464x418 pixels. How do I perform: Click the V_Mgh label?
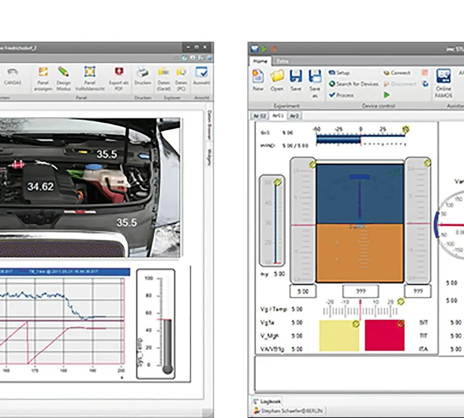pos(269,336)
